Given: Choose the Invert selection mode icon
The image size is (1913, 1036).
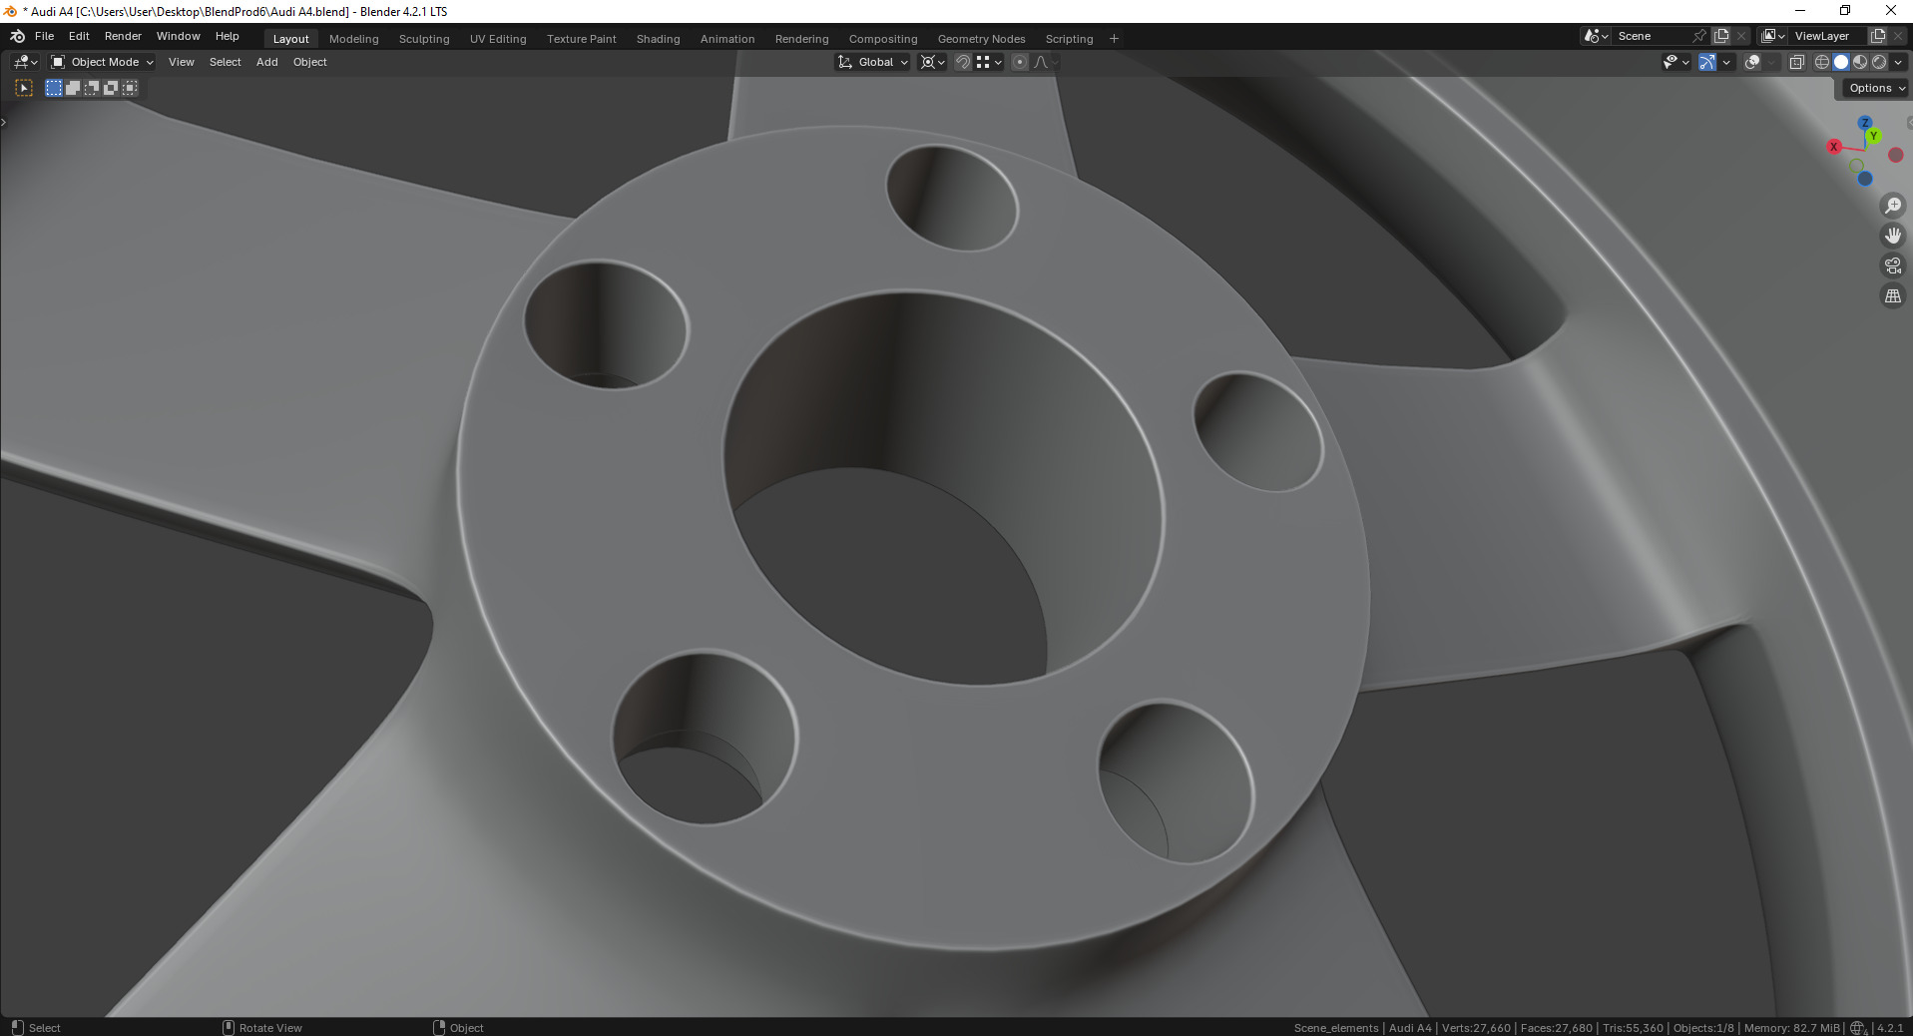Looking at the screenshot, I should [111, 88].
